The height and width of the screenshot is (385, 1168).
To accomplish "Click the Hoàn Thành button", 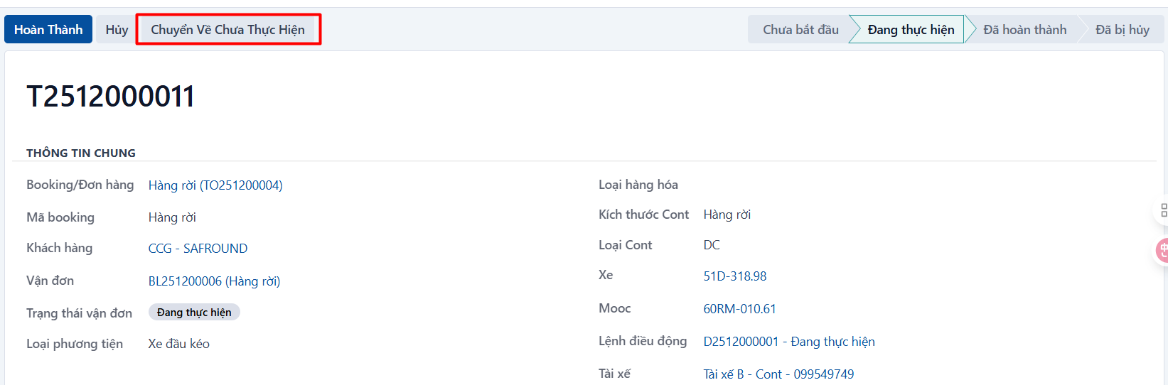I will [x=48, y=29].
